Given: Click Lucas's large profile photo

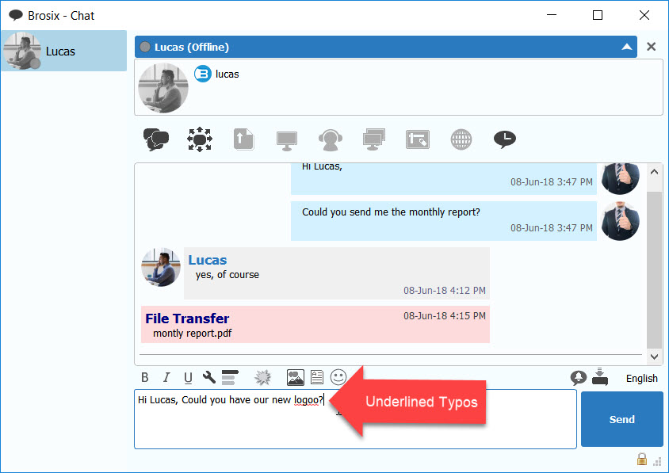Looking at the screenshot, I should pos(163,88).
